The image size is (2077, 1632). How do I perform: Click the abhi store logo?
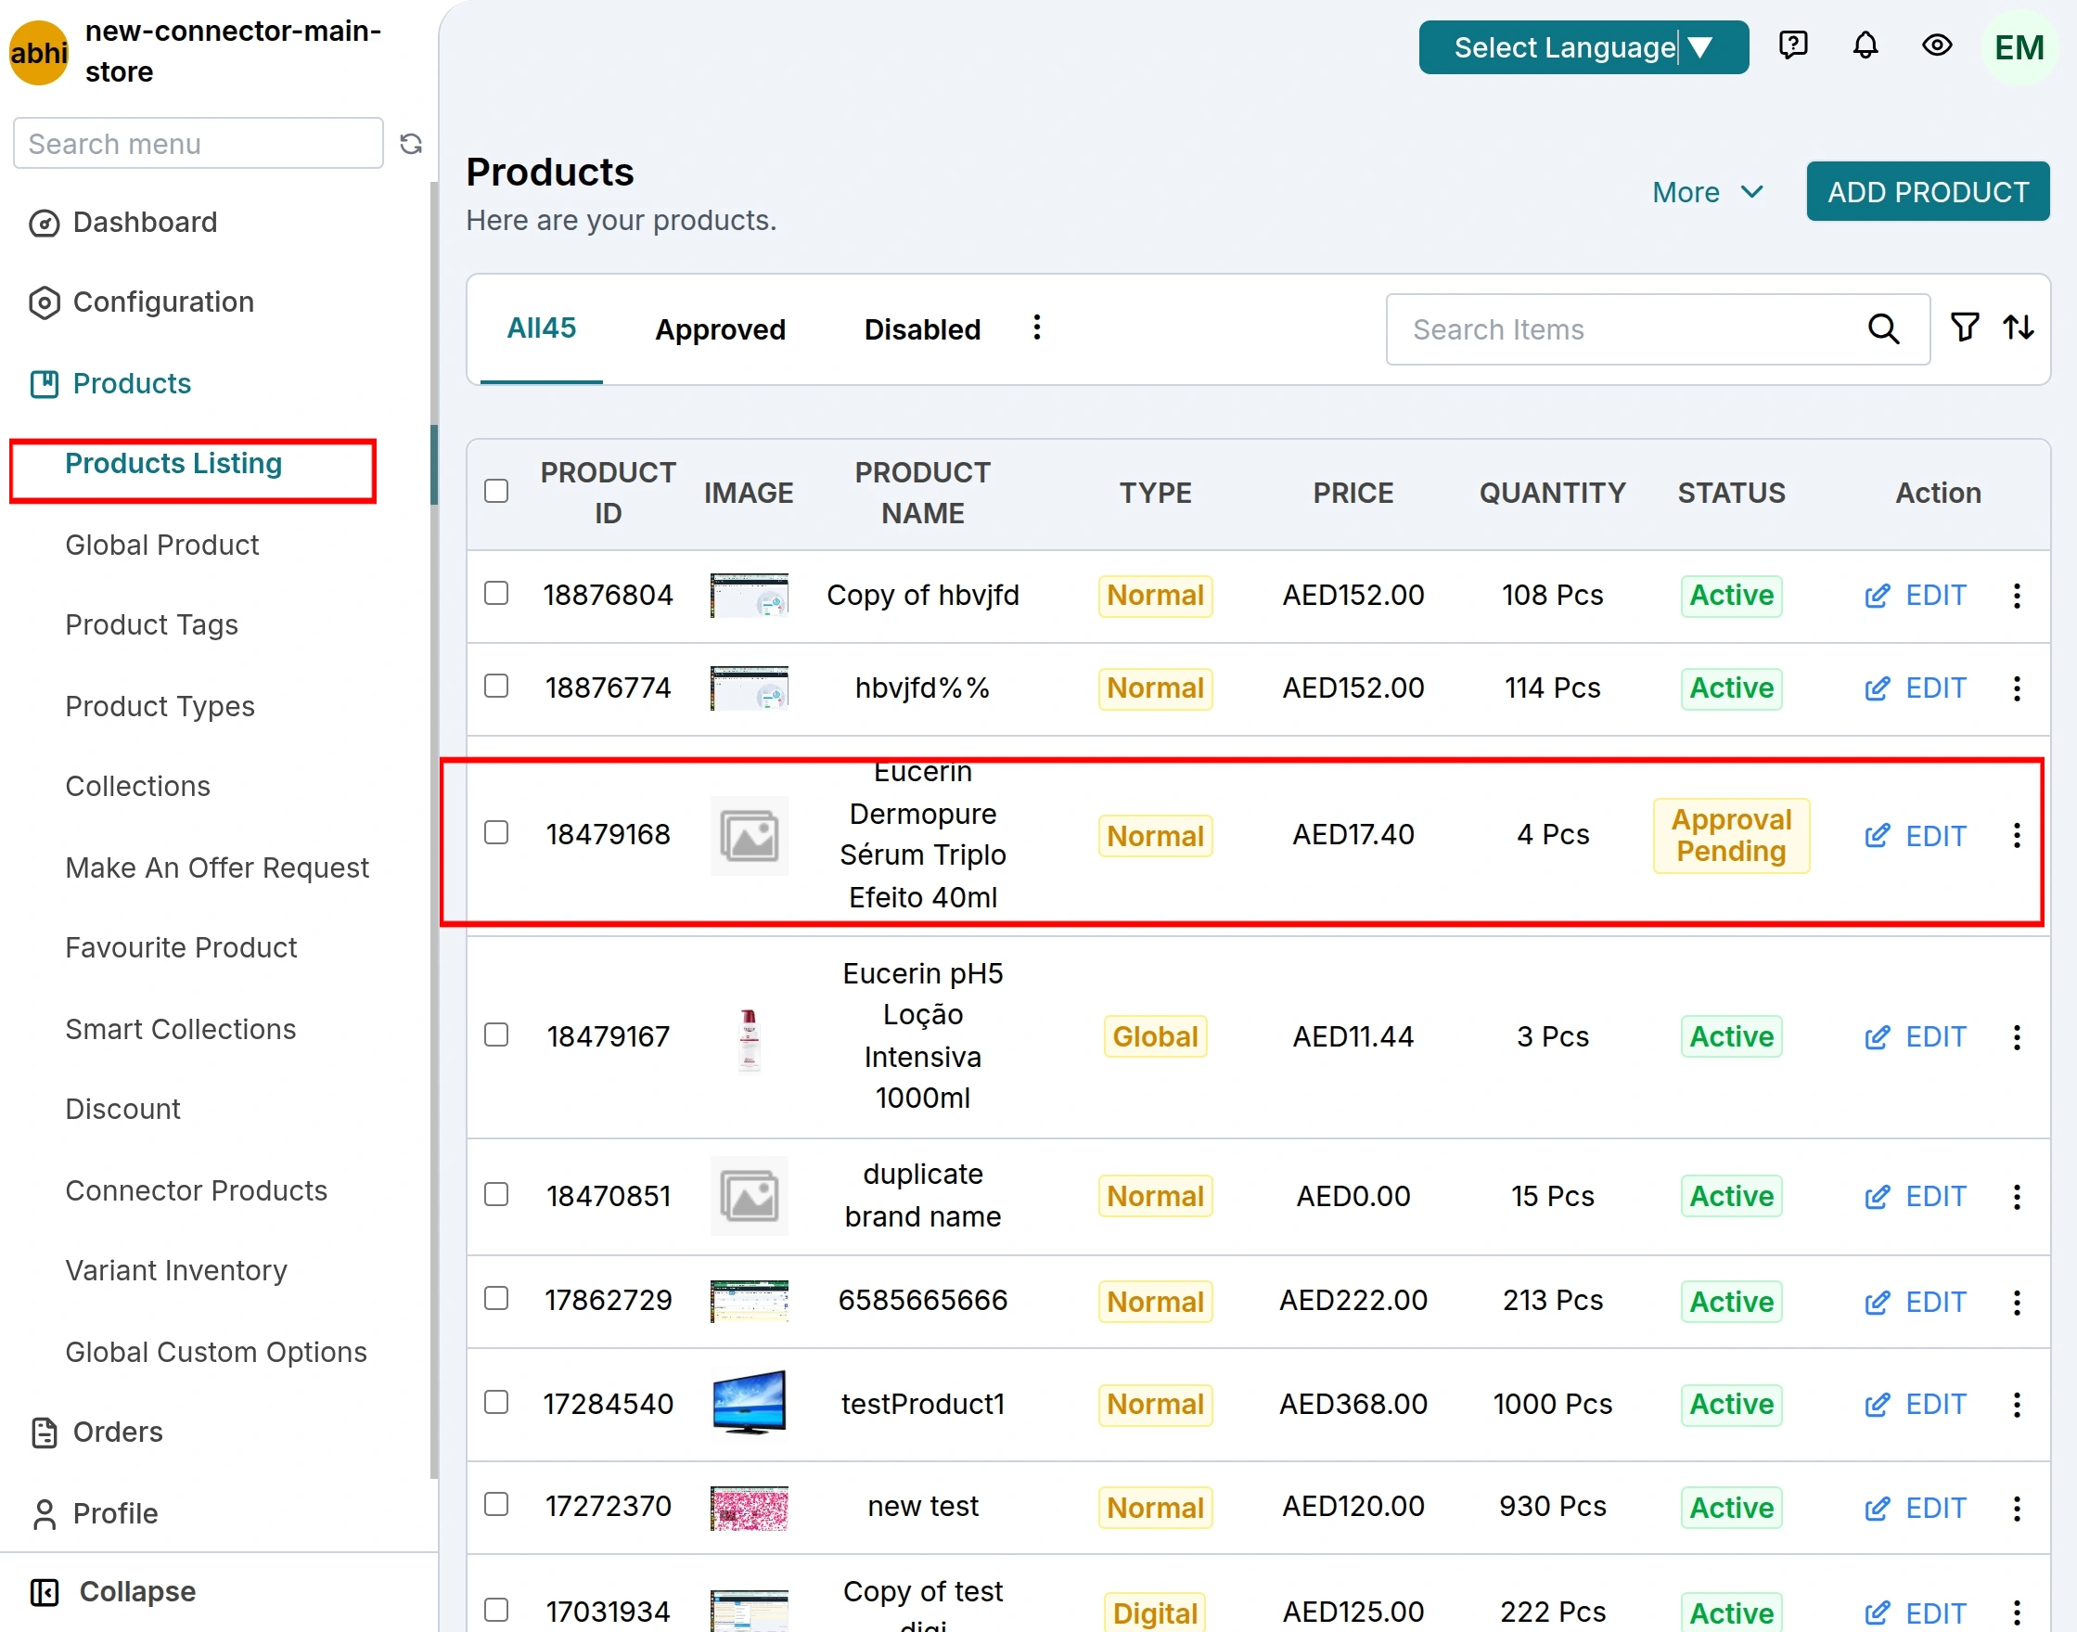pos(39,52)
